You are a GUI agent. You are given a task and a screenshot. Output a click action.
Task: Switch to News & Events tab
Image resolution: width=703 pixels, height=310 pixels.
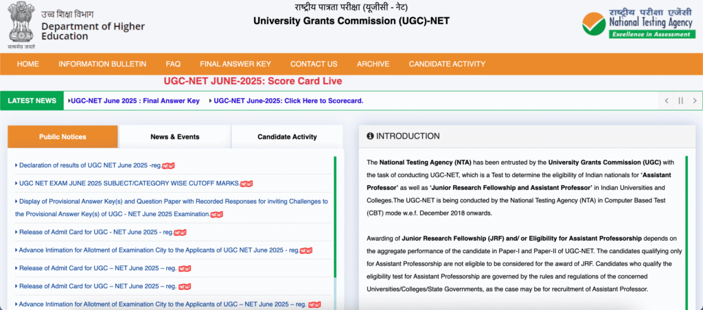[x=175, y=136]
